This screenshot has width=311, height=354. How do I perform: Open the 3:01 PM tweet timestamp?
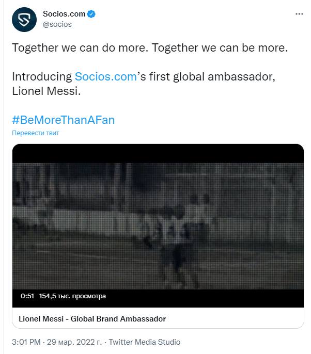(x=26, y=342)
